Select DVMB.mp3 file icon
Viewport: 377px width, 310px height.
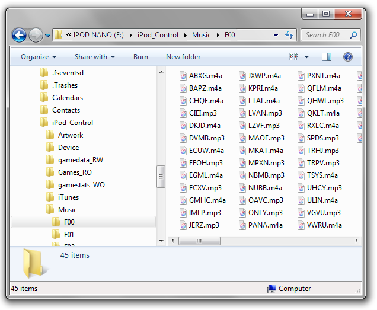click(183, 138)
